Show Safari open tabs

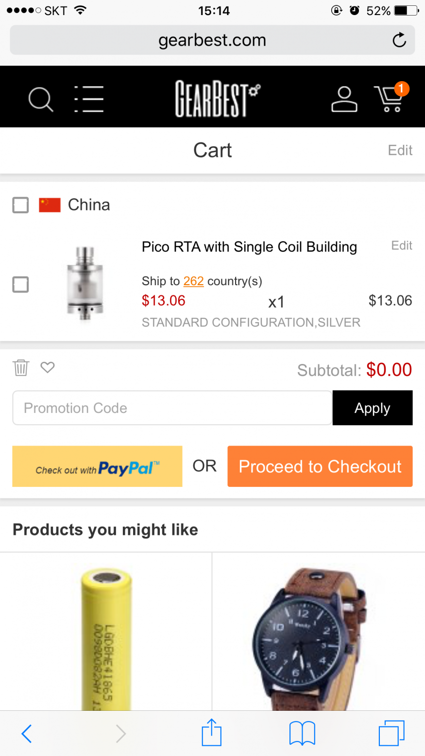391,733
